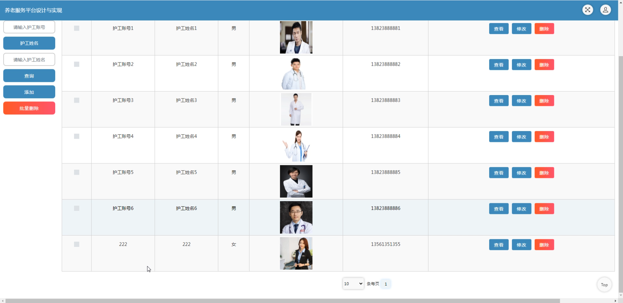Click 修改 for 护工账号4 row
The width and height of the screenshot is (623, 303).
[x=522, y=137]
